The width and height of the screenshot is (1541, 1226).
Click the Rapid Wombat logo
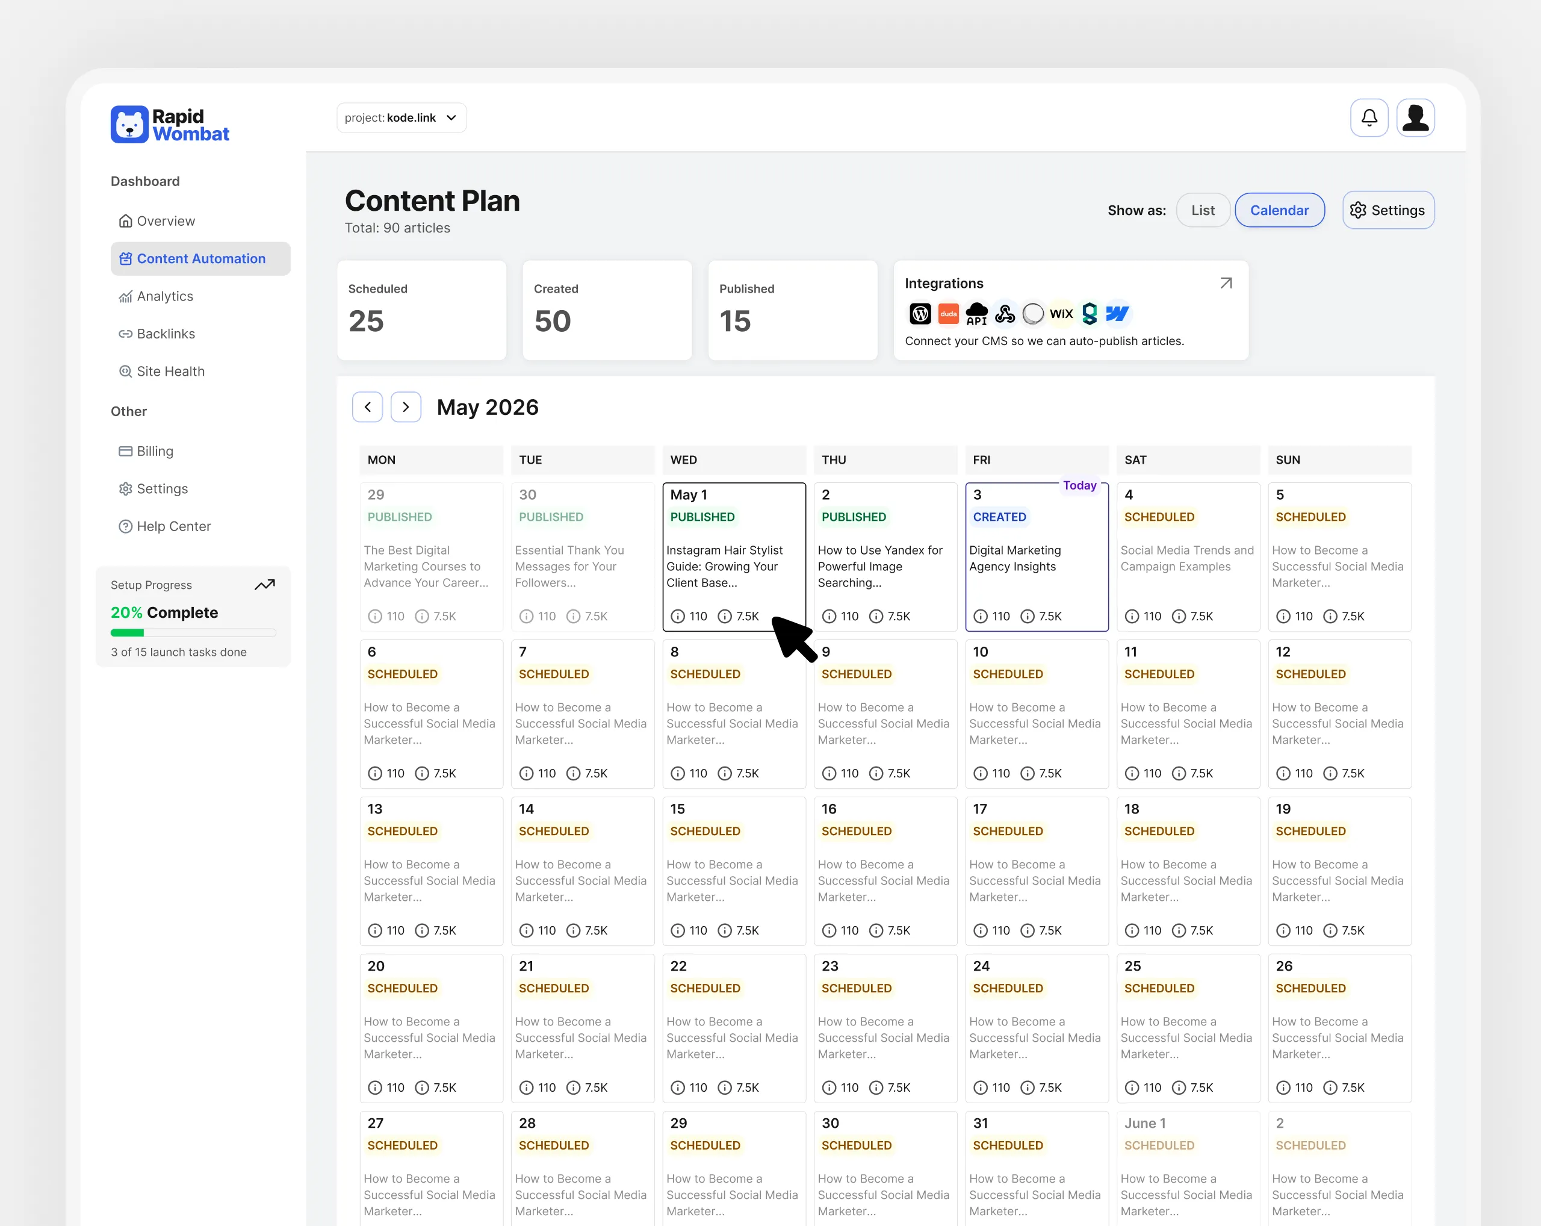click(x=169, y=125)
